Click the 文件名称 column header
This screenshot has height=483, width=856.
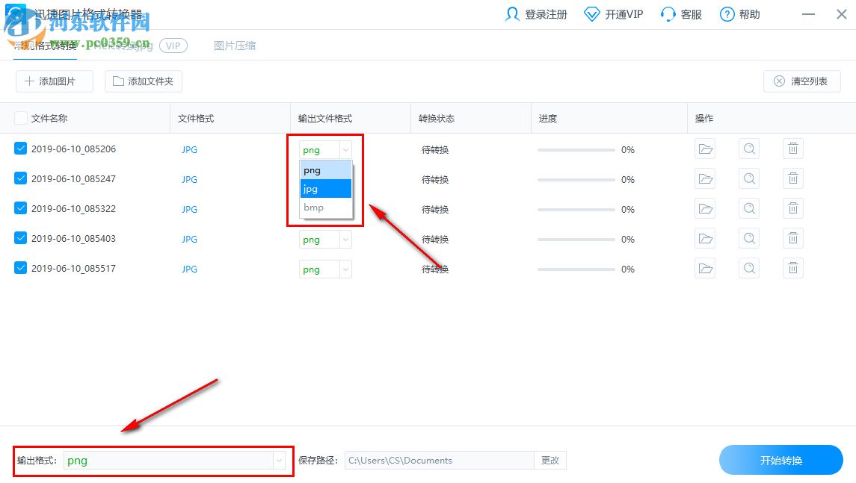49,118
